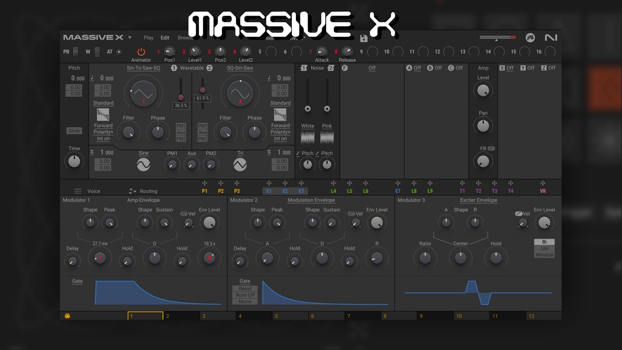This screenshot has height=350, width=622.
Task: Click the round logo icon beside NI
Action: pos(530,37)
